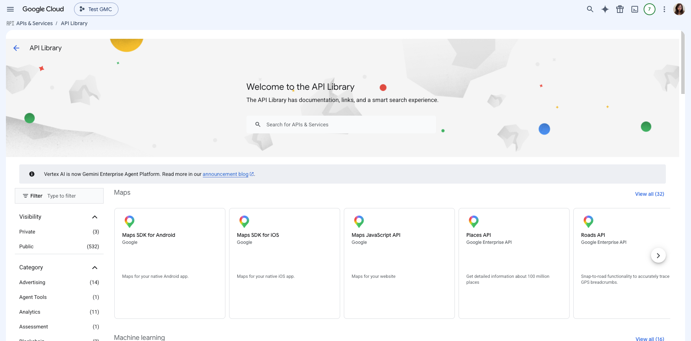Image resolution: width=691 pixels, height=341 pixels.
Task: Open the main navigation hamburger menu
Action: point(10,9)
